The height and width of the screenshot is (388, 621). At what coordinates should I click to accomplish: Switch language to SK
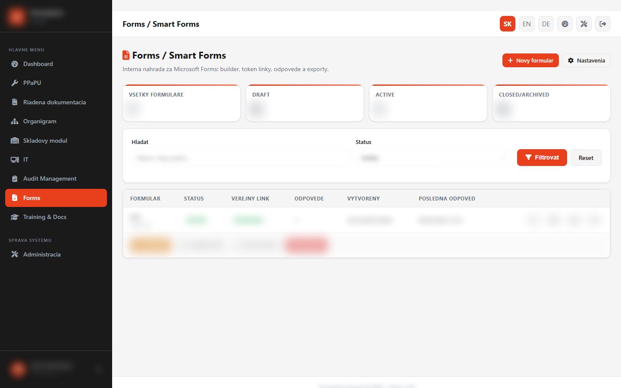click(508, 24)
